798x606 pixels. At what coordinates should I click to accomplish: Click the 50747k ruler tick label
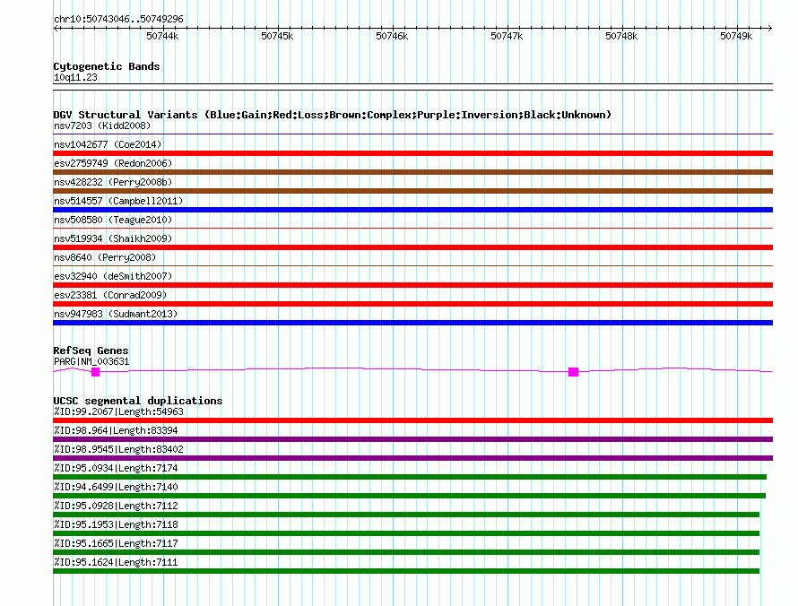(x=507, y=36)
